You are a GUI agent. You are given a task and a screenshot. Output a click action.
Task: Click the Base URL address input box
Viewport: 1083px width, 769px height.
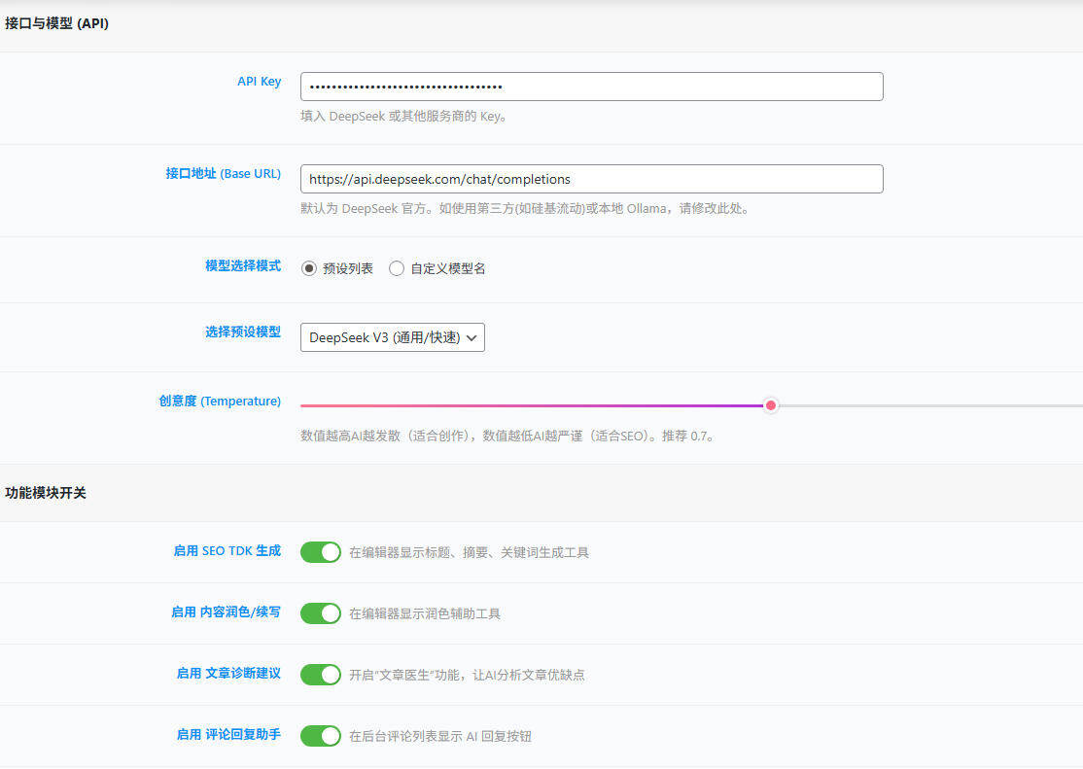(590, 179)
